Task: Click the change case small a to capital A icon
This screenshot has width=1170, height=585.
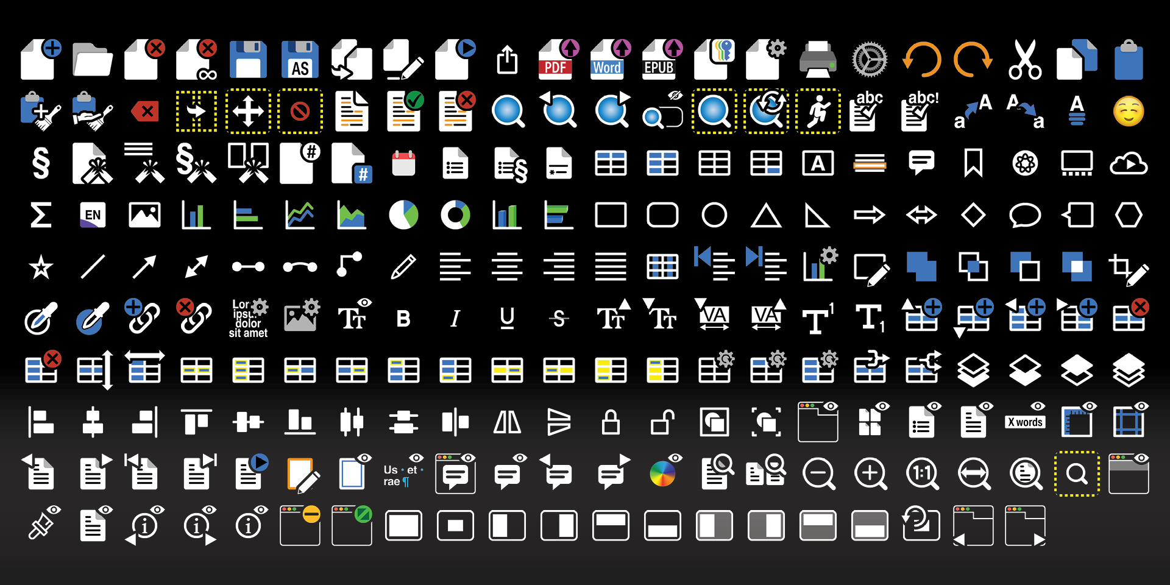Action: coord(973,112)
